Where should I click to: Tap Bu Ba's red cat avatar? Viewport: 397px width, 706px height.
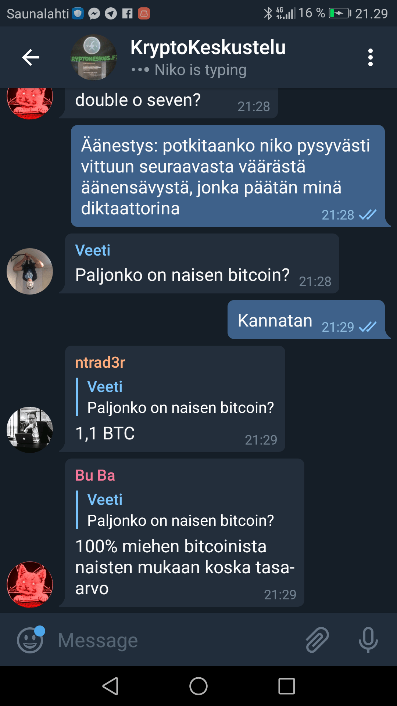click(30, 584)
